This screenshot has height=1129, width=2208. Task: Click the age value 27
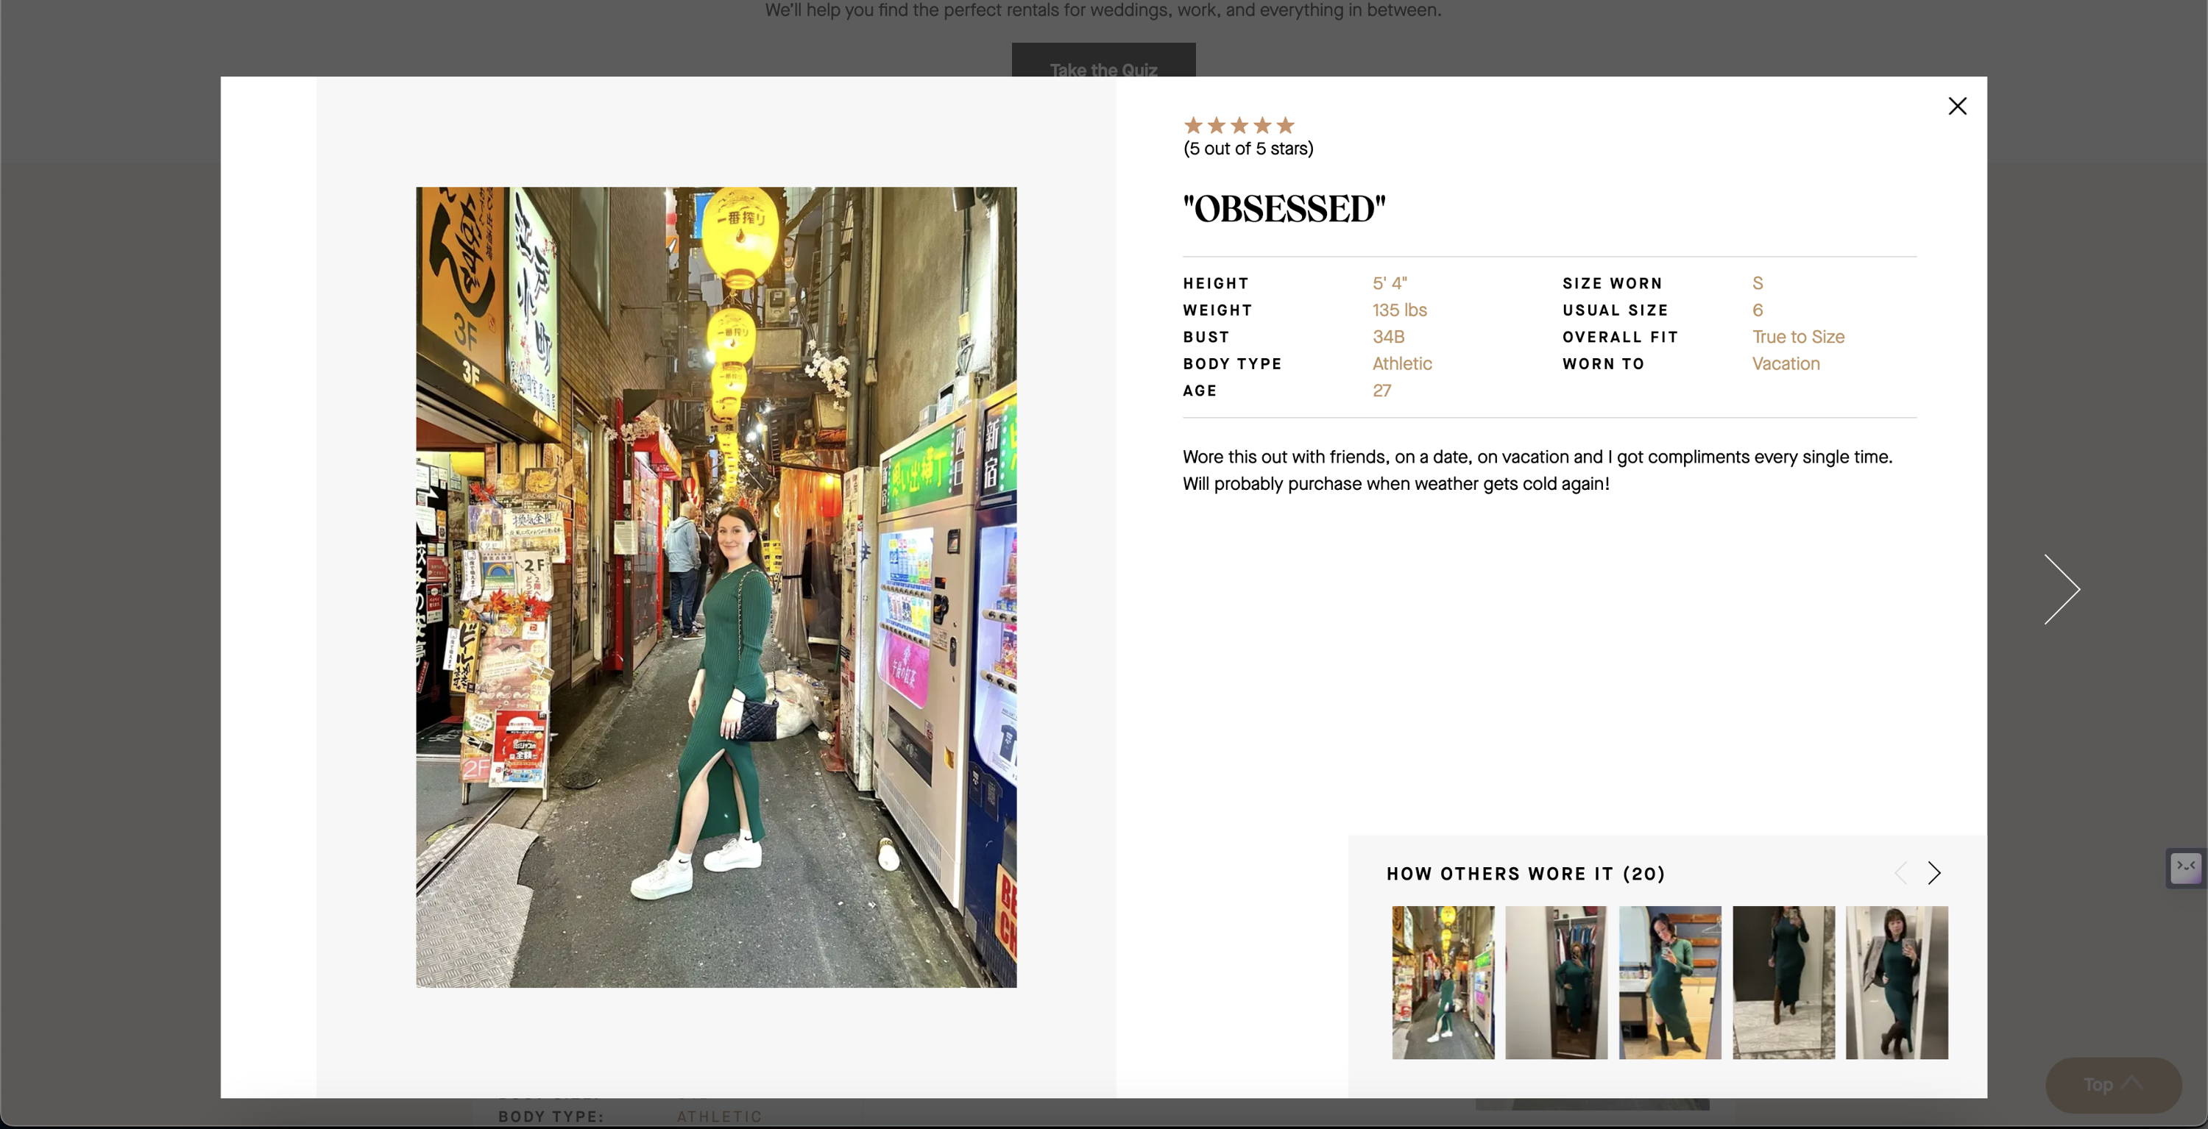[x=1381, y=391]
